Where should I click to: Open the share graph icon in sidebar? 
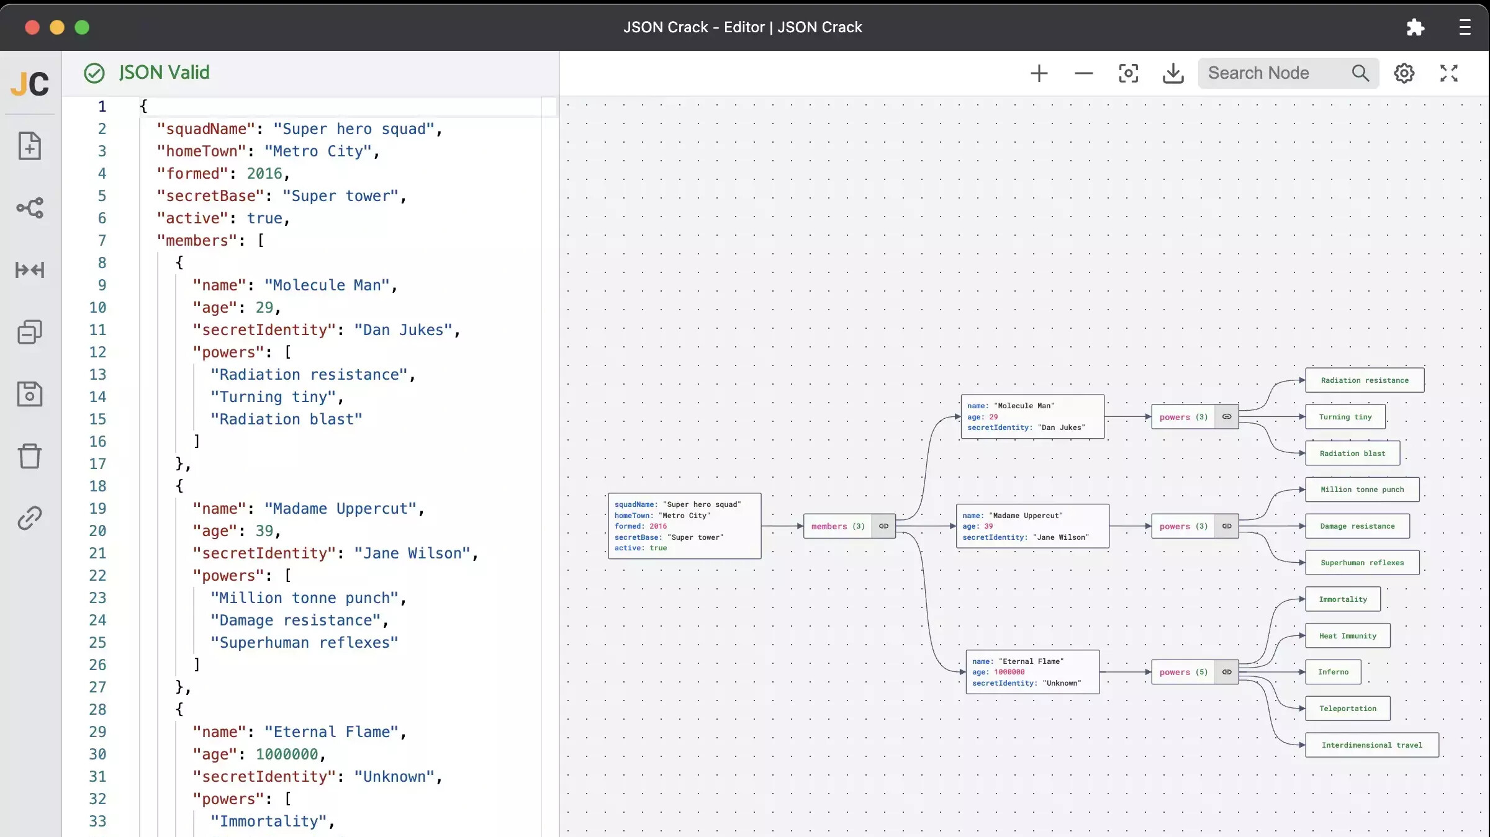tap(29, 208)
